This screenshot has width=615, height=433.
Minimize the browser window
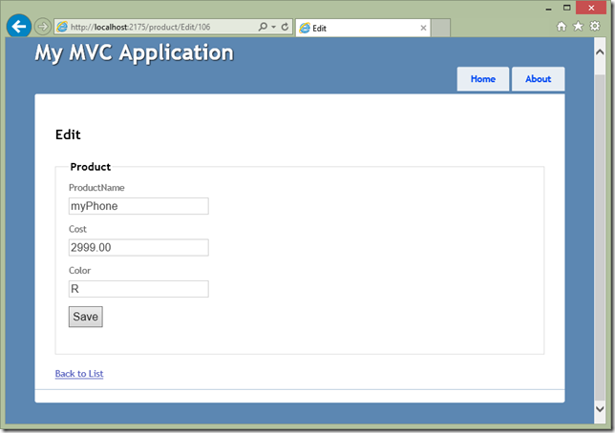[x=549, y=9]
